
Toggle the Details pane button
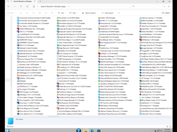tap(166, 13)
